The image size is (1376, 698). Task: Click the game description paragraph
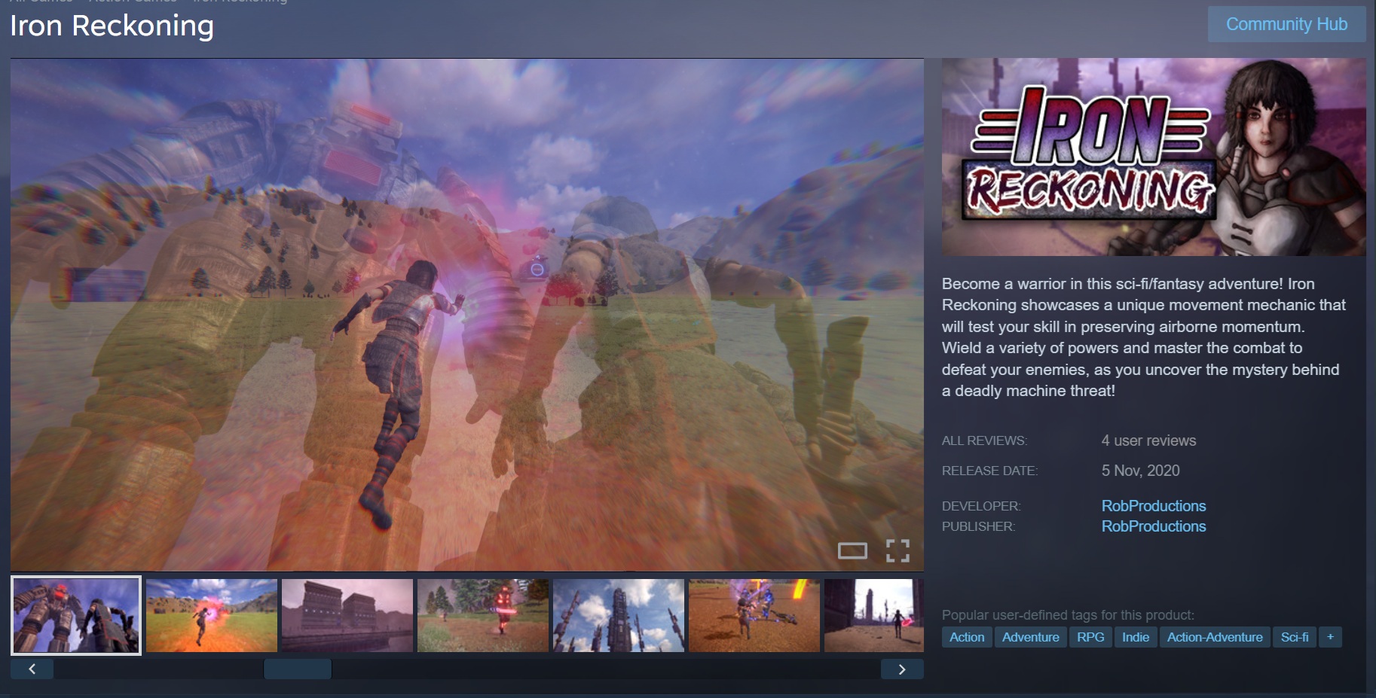pyautogui.click(x=1144, y=337)
